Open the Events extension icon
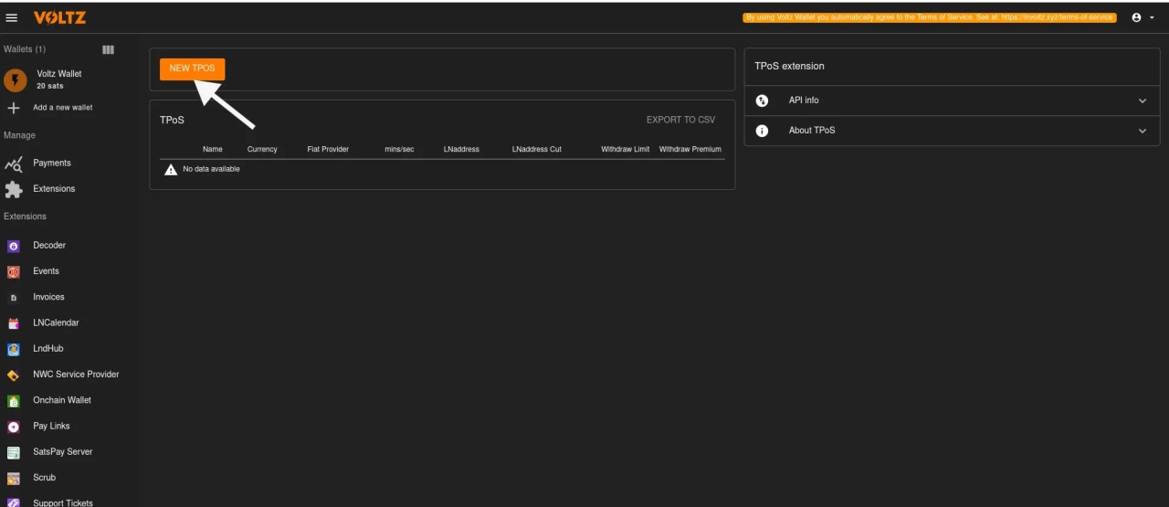Viewport: 1169px width, 507px height. click(x=14, y=271)
